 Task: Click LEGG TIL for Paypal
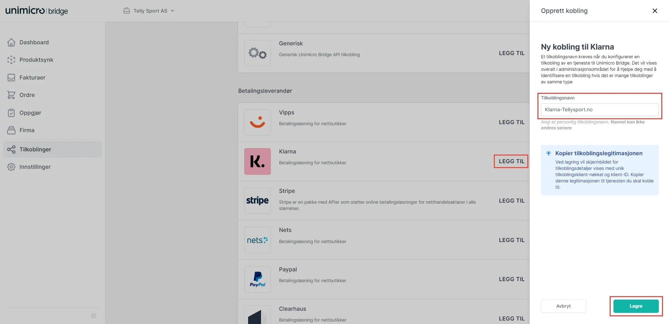[x=512, y=279]
